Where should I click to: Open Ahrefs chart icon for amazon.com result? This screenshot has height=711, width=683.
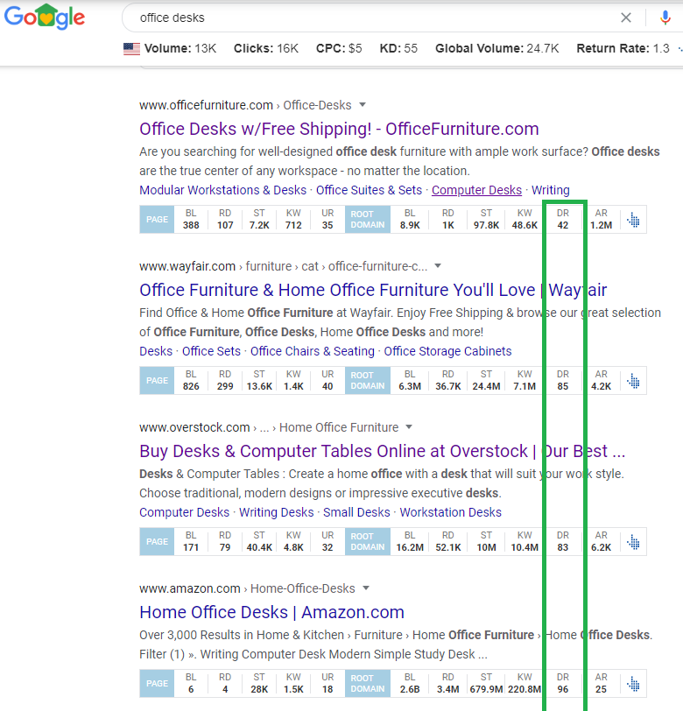click(x=634, y=684)
